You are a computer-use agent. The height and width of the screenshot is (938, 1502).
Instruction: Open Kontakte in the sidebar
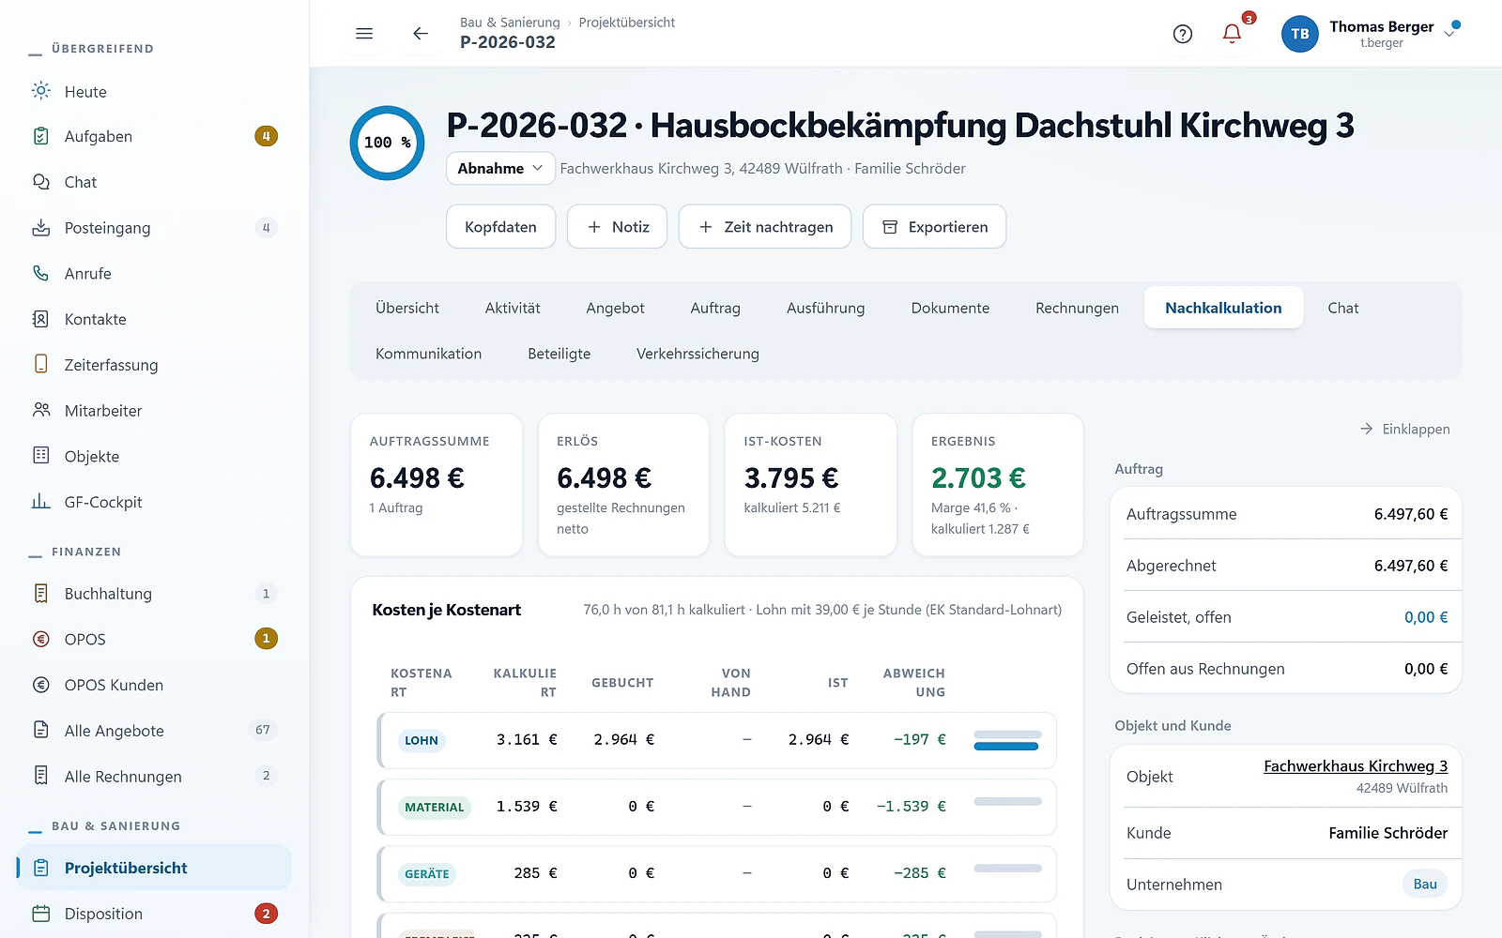coord(154,319)
